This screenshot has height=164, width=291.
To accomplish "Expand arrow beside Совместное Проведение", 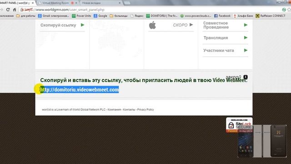I will point(246,25).
